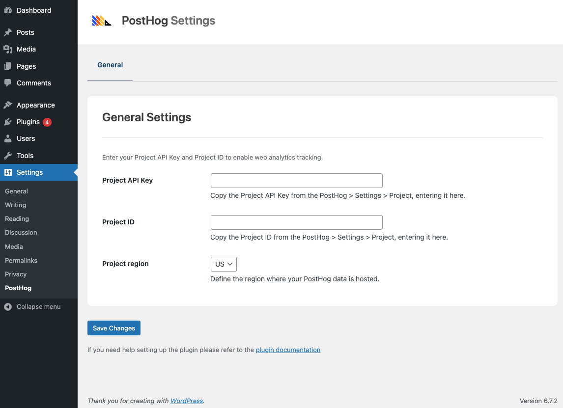Screen dimensions: 563x408
Task: Click the Pages stacked-sheets icon
Action: coord(8,66)
